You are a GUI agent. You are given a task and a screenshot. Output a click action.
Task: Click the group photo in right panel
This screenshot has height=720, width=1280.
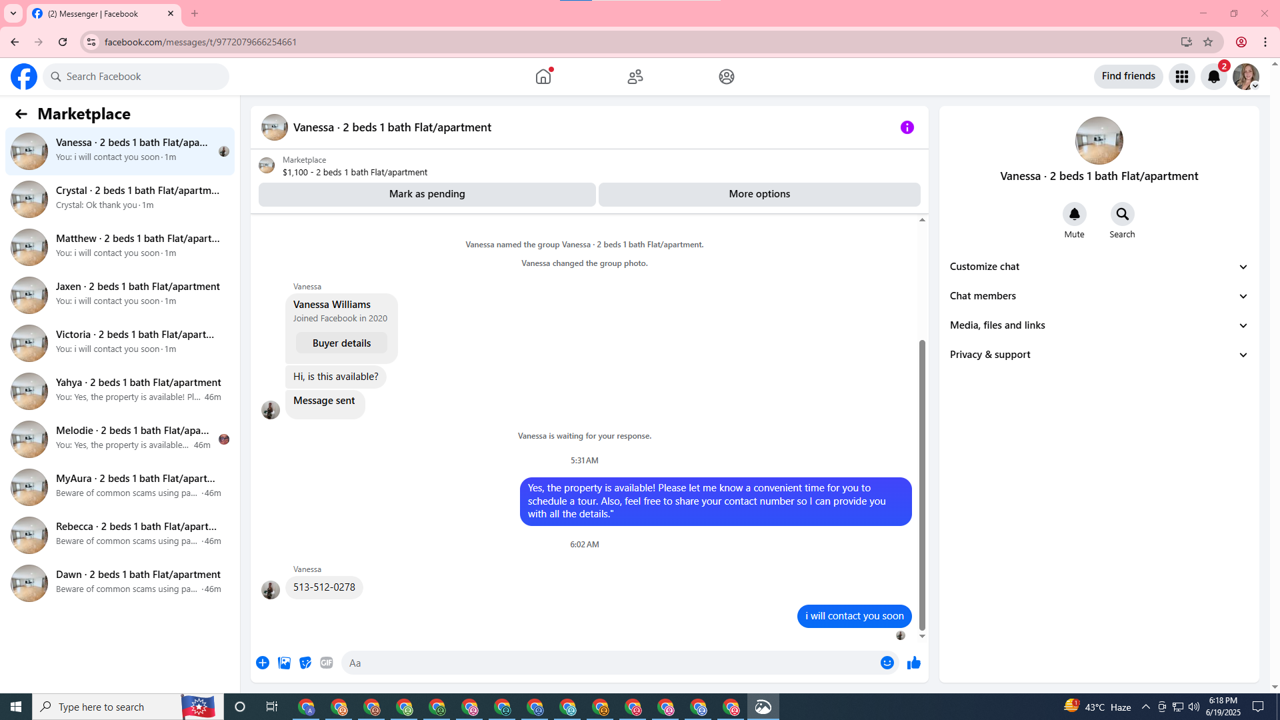pos(1099,141)
